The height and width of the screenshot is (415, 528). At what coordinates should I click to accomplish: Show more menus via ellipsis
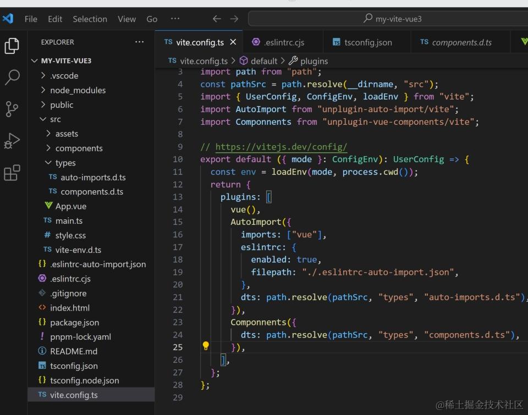click(x=175, y=19)
